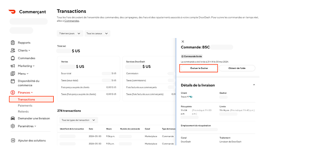Click the Sous-total label
328x152 pixels.
(x=66, y=74)
